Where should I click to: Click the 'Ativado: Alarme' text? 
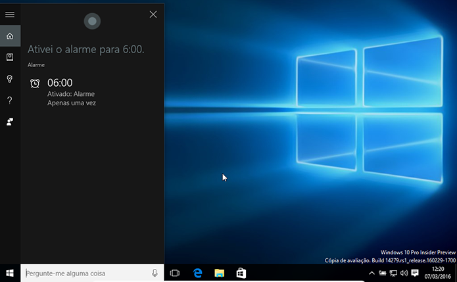[71, 94]
